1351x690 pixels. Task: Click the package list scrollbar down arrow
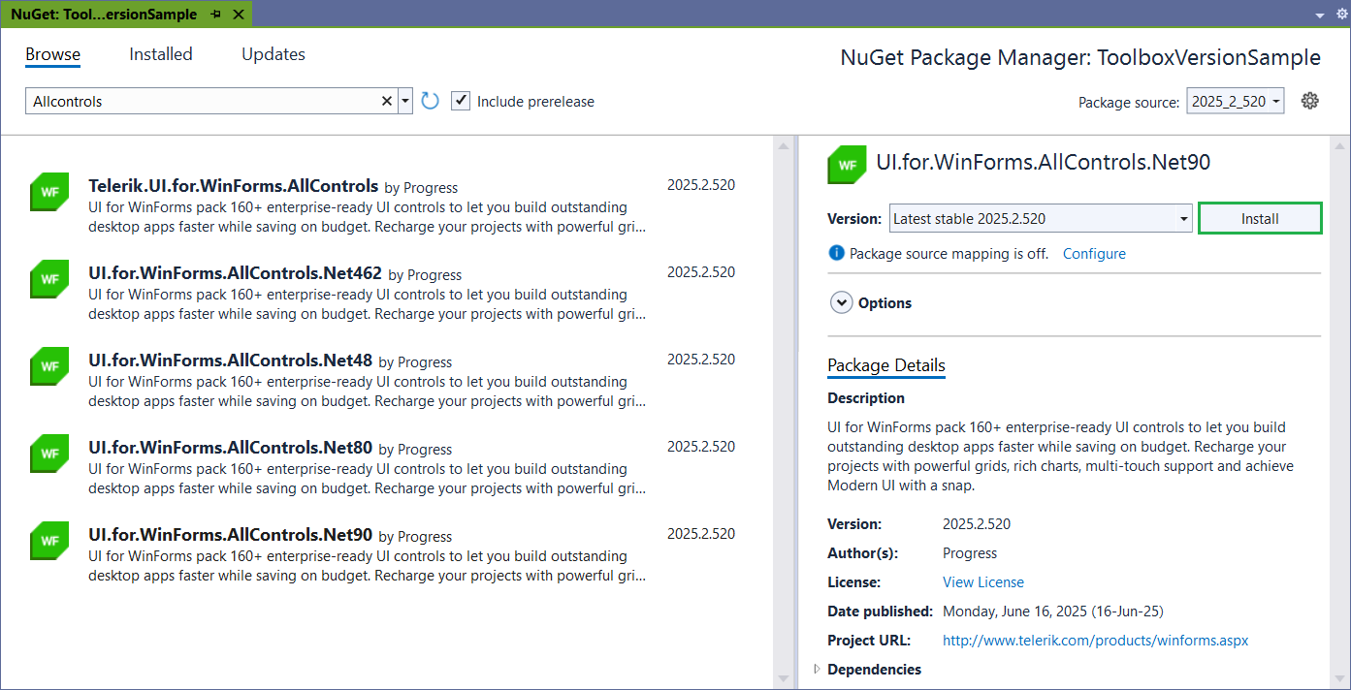783,678
